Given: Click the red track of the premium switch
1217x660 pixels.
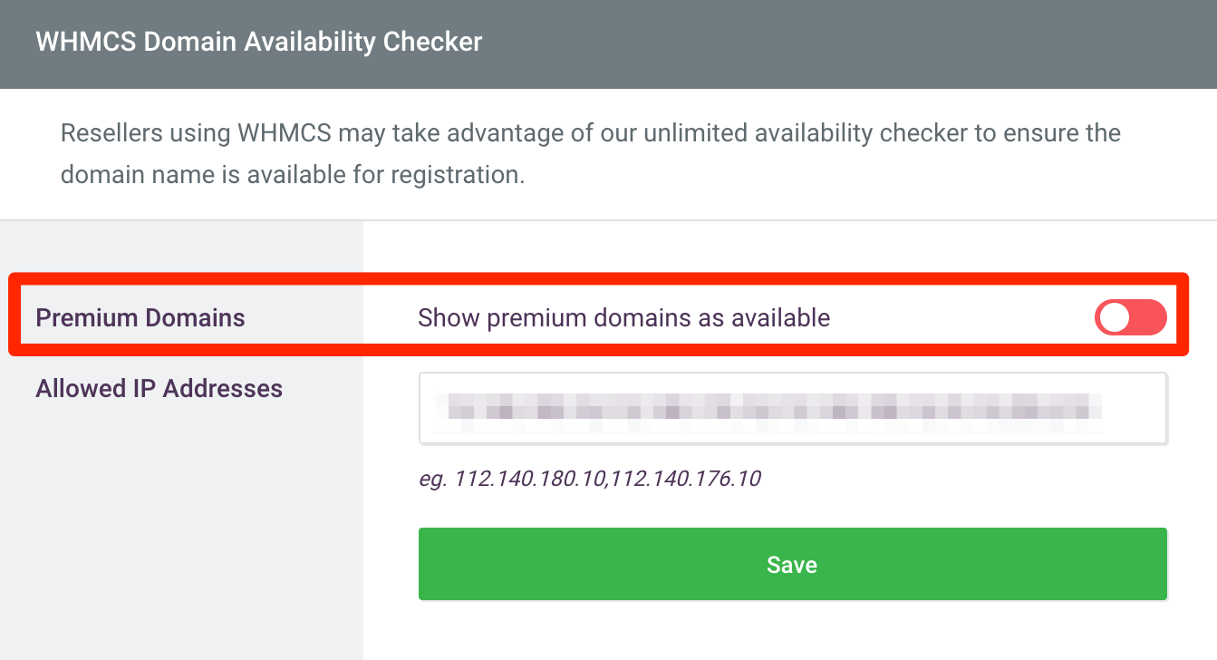Looking at the screenshot, I should 1149,317.
